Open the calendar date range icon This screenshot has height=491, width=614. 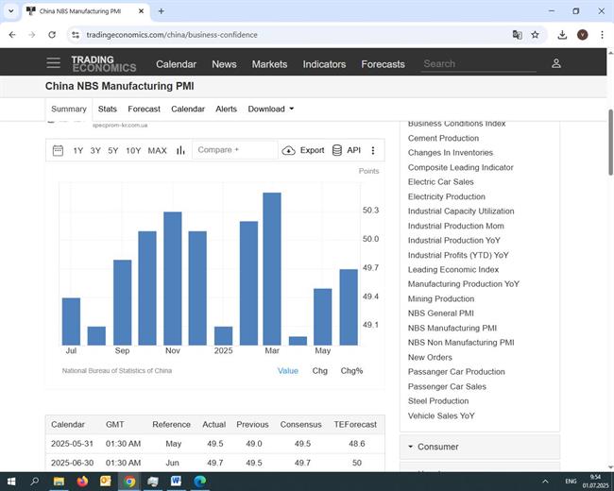point(58,150)
